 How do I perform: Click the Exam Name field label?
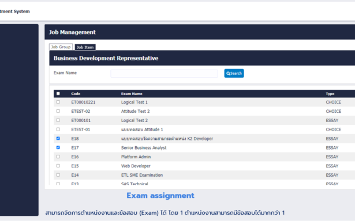point(65,73)
